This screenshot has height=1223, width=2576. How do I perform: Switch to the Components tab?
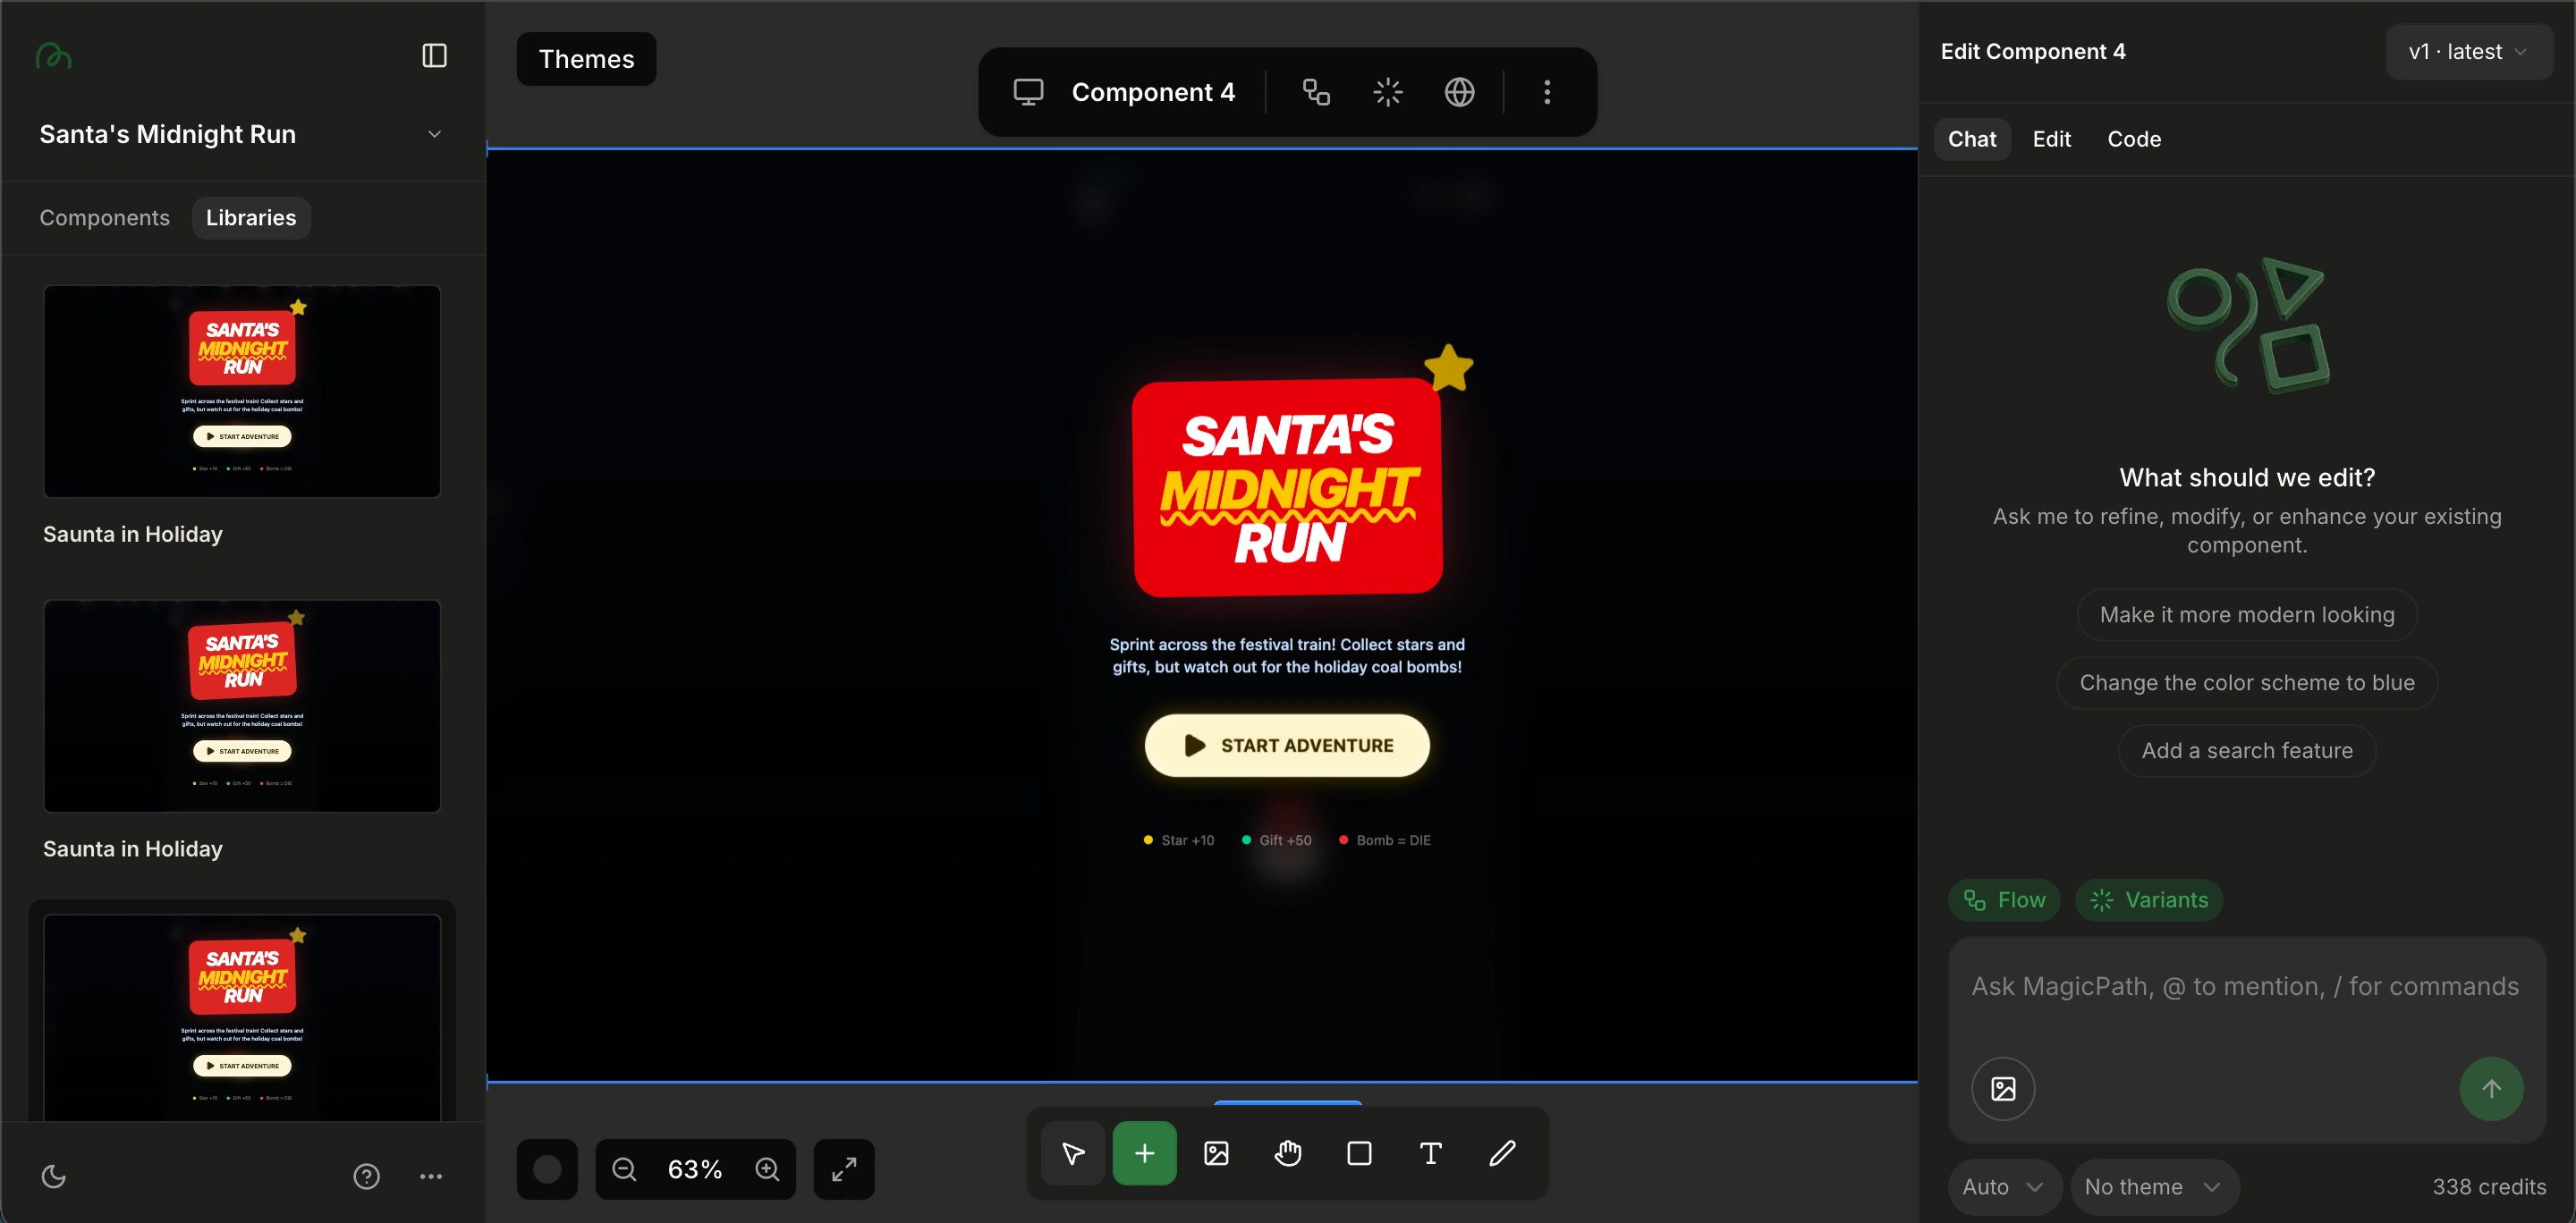(104, 218)
